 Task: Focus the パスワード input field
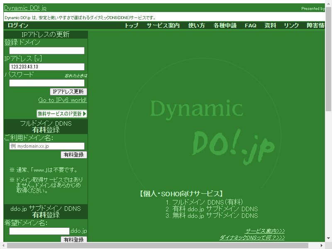[x=47, y=83]
